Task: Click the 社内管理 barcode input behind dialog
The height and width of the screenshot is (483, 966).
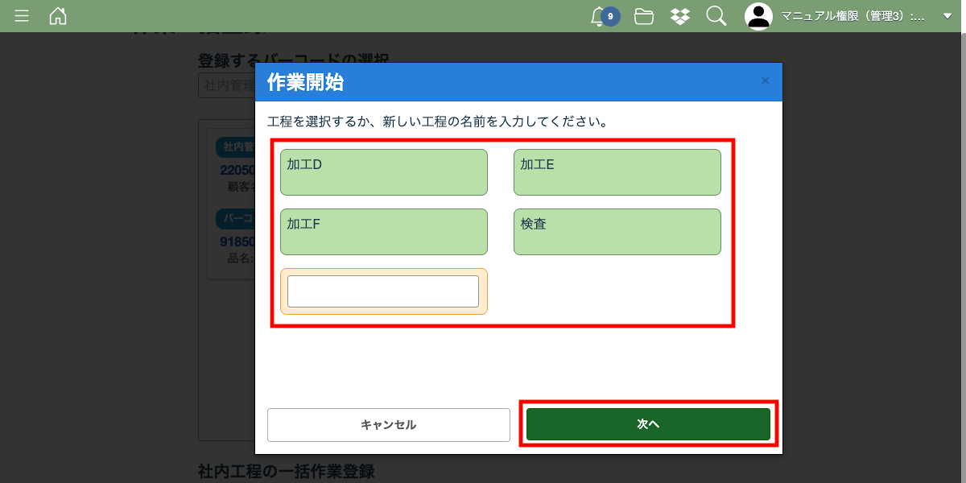Action: pos(226,85)
